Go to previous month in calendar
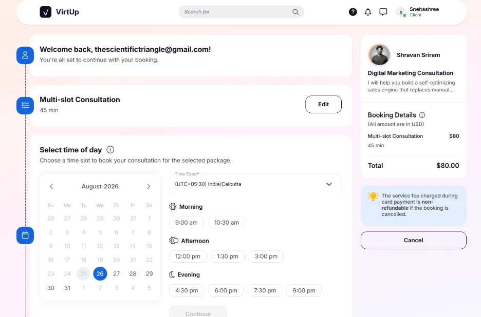Viewport: 481px width, 317px height. coord(51,187)
